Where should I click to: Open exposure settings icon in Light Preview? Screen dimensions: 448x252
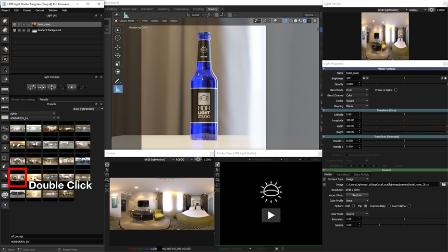(431, 10)
